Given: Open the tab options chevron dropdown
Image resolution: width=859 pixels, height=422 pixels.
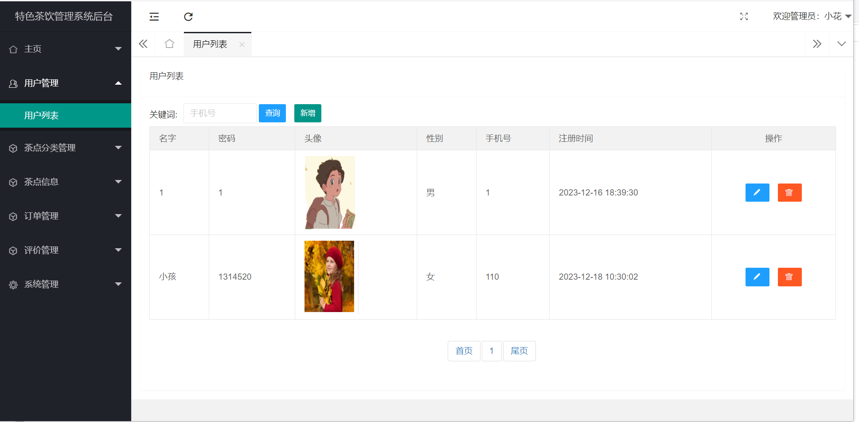Looking at the screenshot, I should point(841,44).
